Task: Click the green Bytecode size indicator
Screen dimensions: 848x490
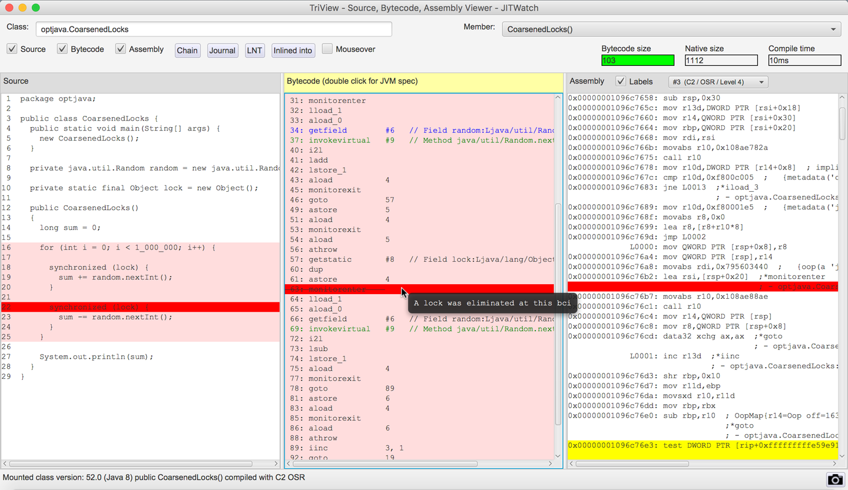Action: click(x=637, y=60)
